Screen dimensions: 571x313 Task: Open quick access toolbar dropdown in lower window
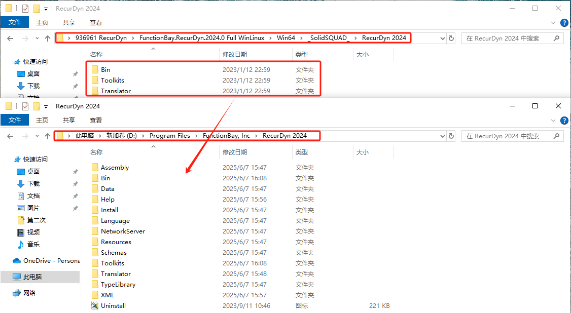coord(46,106)
